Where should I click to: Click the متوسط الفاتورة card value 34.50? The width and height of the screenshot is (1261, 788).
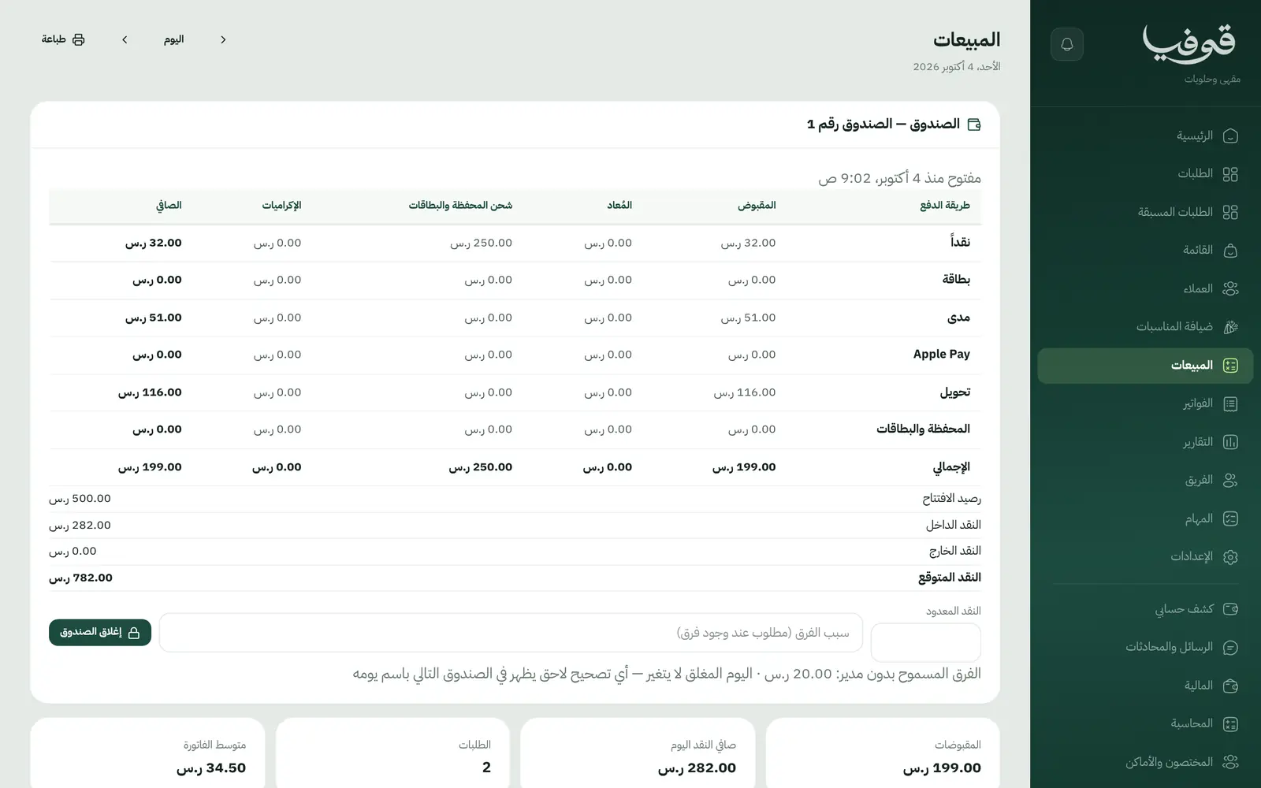pos(211,768)
